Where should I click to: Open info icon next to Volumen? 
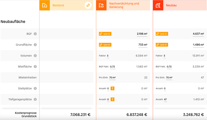tap(35, 56)
